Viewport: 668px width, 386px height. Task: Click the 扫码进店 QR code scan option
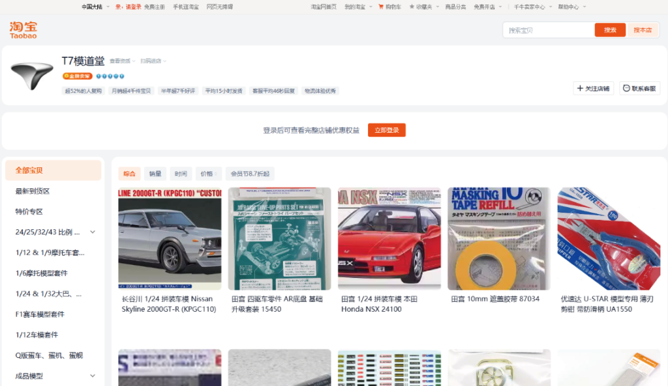coord(149,61)
